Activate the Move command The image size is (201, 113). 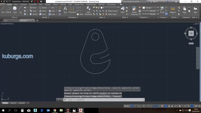click(33, 8)
